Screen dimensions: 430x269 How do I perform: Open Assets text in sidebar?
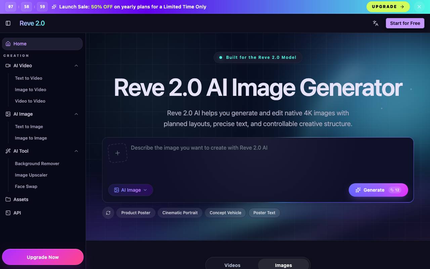coord(21,199)
